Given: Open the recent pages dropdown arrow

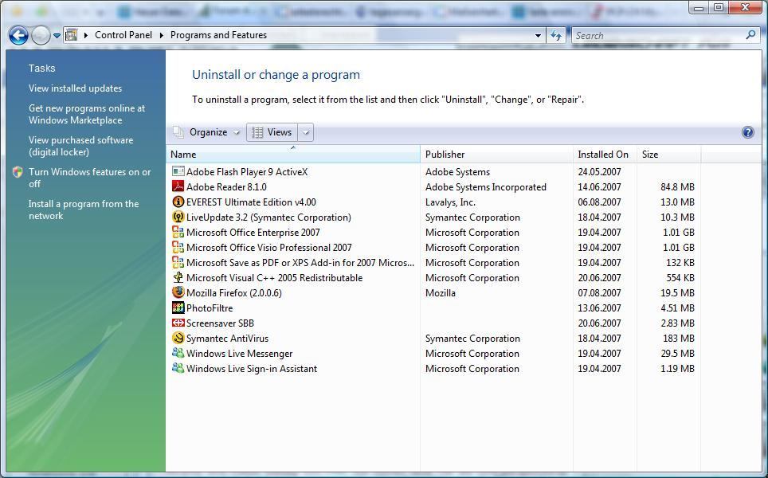Looking at the screenshot, I should 57,35.
